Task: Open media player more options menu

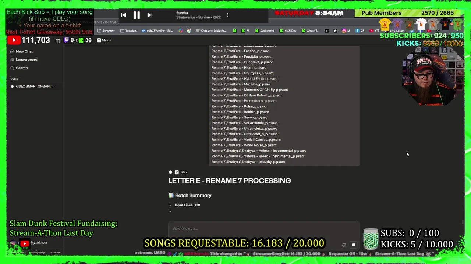Action: [227, 15]
